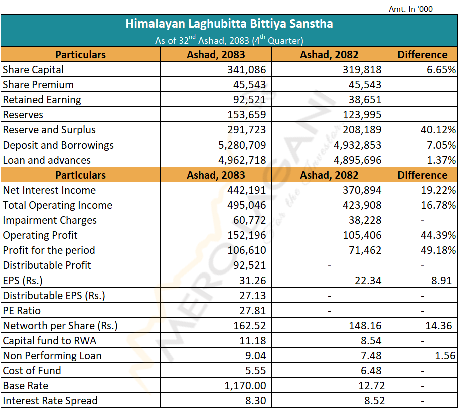Viewport: 459px width, 409px height.
Task: Select Cost of Fund label
Action: click(x=32, y=371)
